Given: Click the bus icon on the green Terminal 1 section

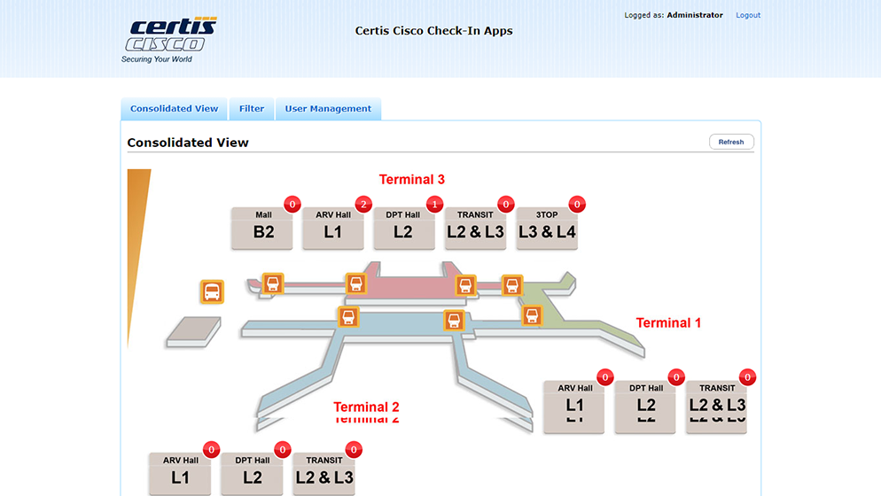Looking at the screenshot, I should click(x=532, y=315).
